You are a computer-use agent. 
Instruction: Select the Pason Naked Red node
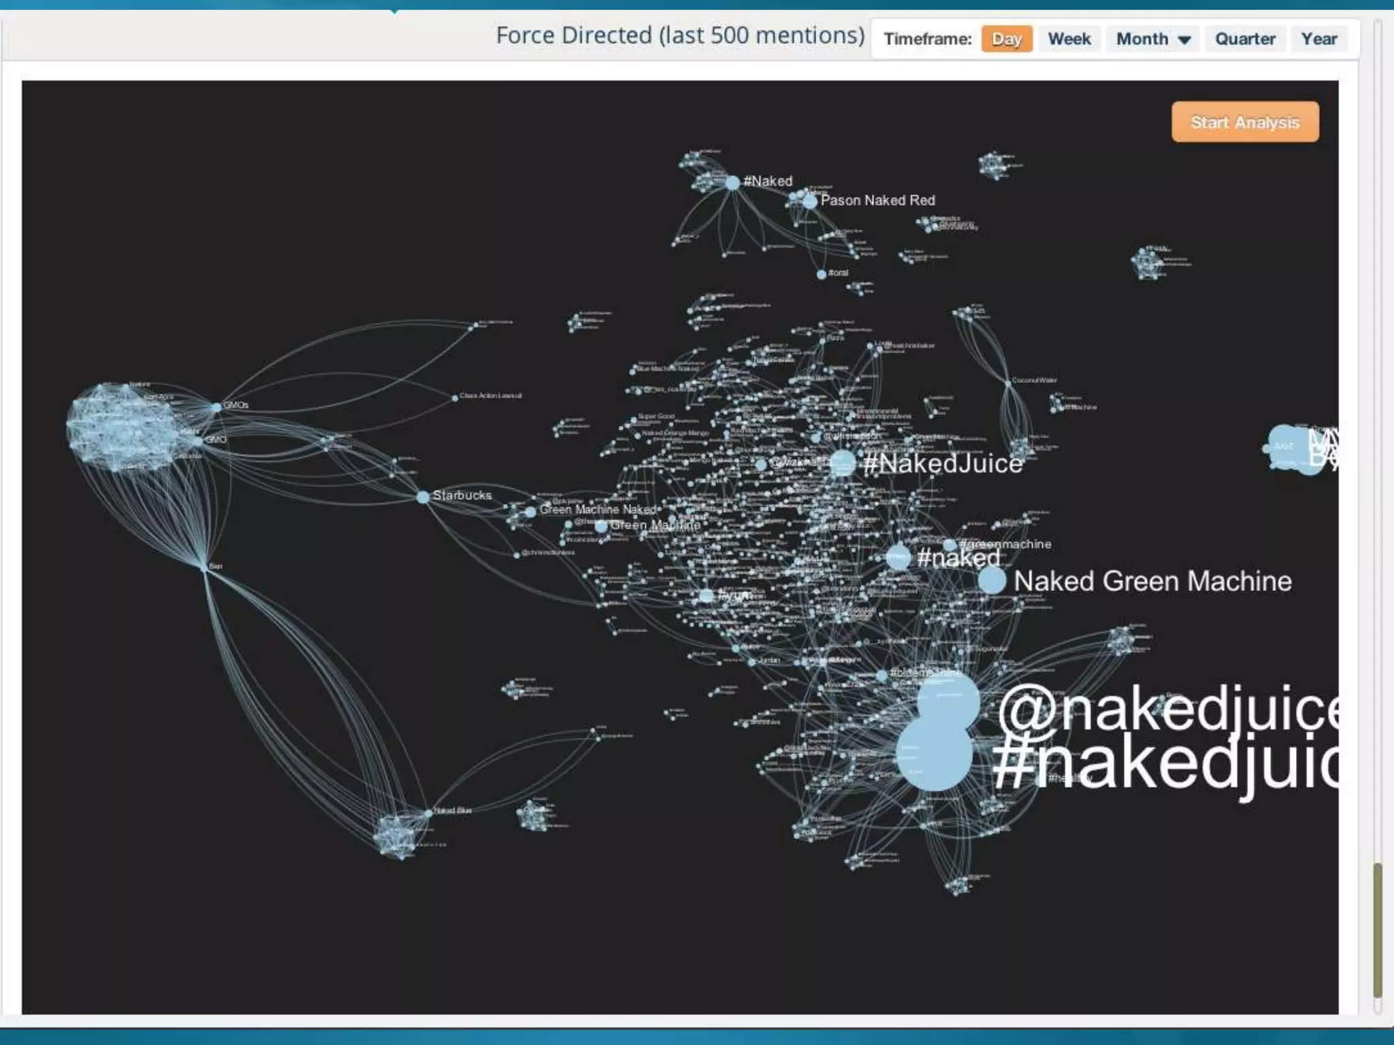[809, 202]
